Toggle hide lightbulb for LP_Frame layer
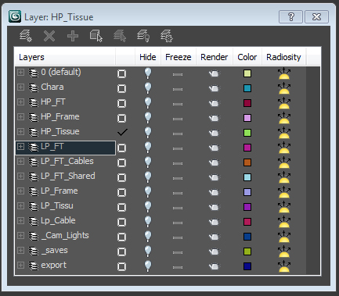This screenshot has width=339, height=296. (x=148, y=192)
